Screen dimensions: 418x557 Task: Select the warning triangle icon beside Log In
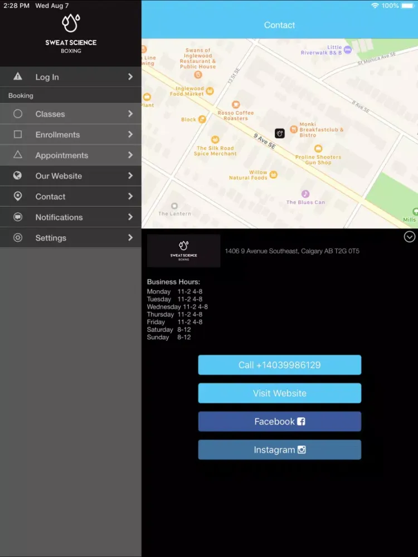click(x=18, y=76)
